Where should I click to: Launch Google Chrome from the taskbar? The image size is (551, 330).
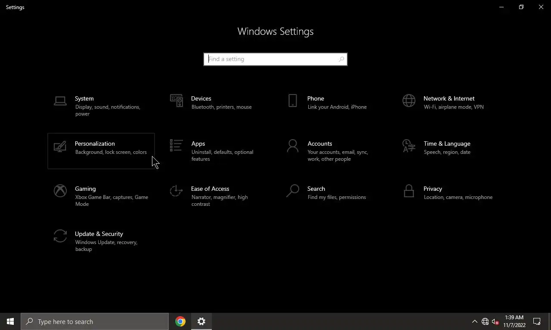180,321
